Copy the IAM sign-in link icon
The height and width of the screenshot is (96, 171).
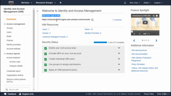click(x=92, y=20)
